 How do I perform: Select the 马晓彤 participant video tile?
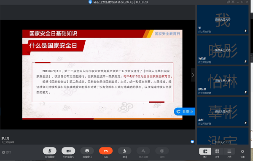coord(223,50)
